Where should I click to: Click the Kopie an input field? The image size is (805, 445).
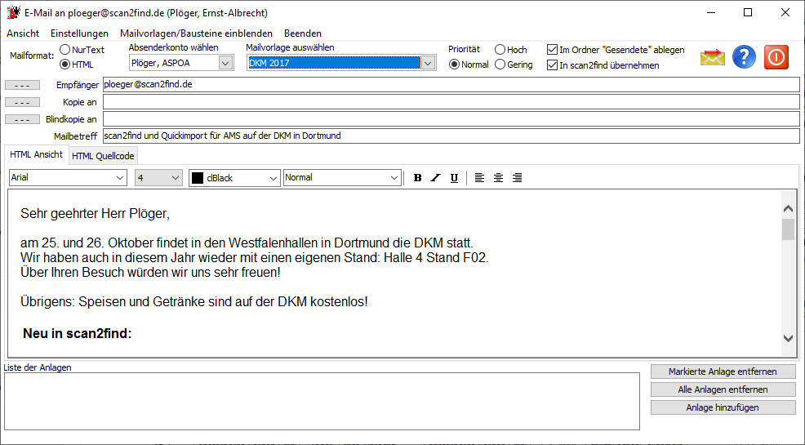click(x=451, y=102)
